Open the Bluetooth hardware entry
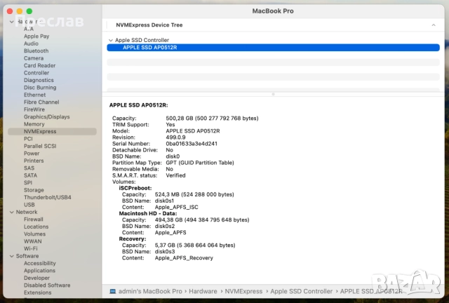The image size is (449, 303). tap(36, 51)
